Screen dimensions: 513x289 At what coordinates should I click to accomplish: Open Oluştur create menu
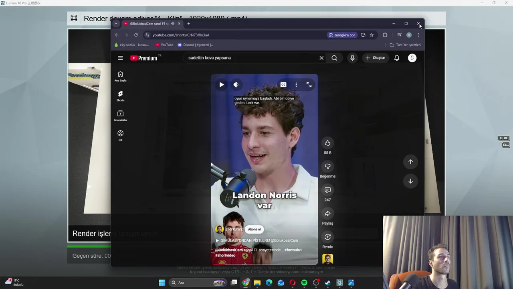coord(375,58)
